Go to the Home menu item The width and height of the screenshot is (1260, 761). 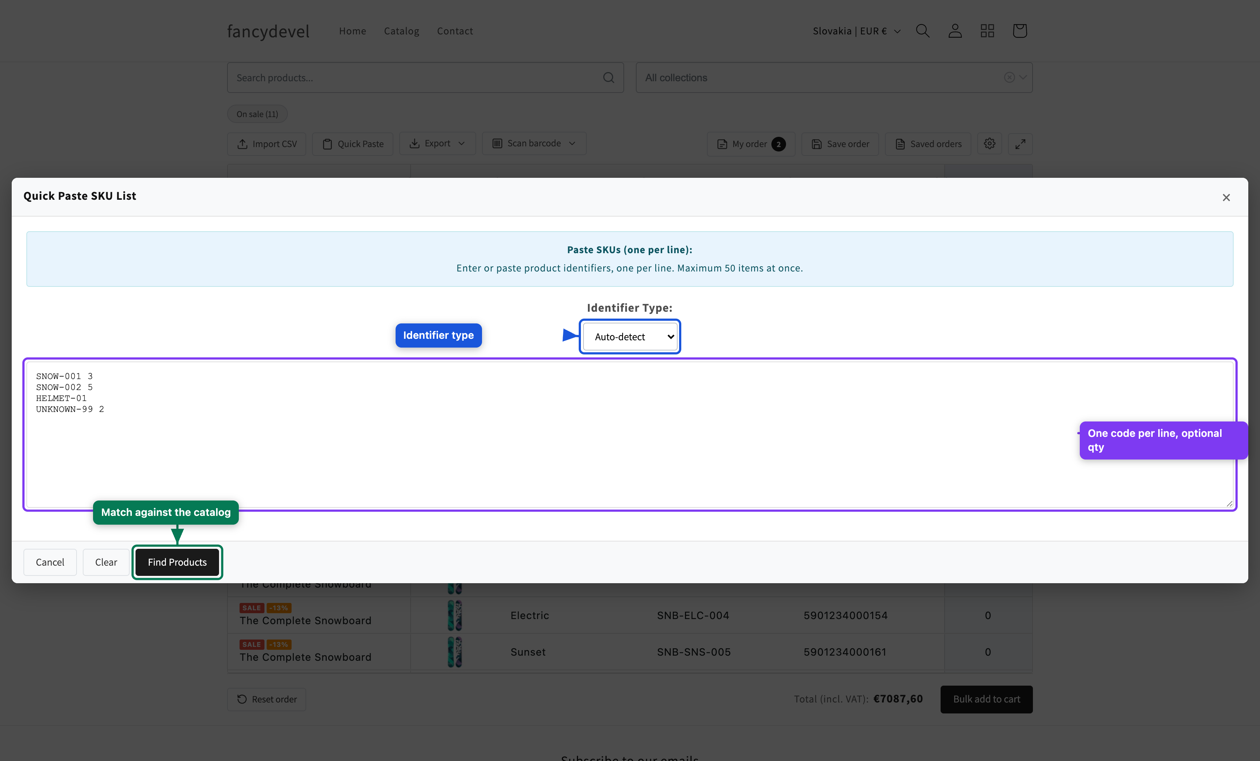coord(352,31)
